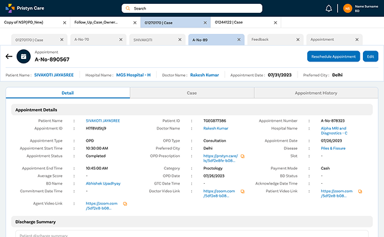Screen dimensions: 384x237
Task: Open MGS Hospital - H link
Action: point(134,75)
